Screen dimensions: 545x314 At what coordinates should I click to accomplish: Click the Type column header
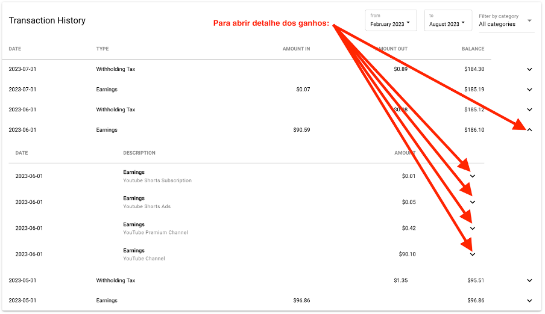tap(102, 49)
